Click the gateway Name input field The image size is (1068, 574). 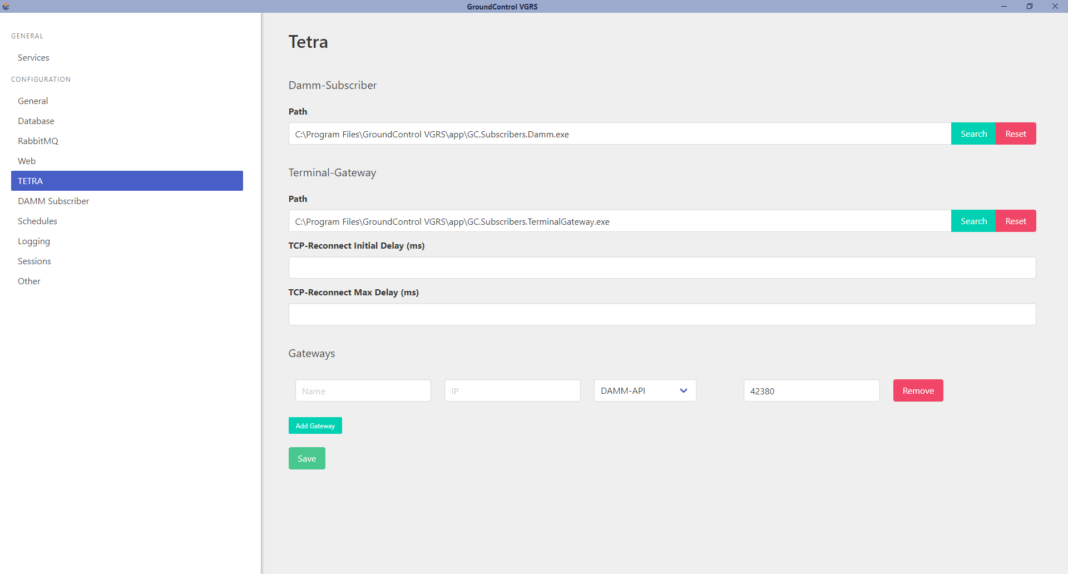point(363,391)
